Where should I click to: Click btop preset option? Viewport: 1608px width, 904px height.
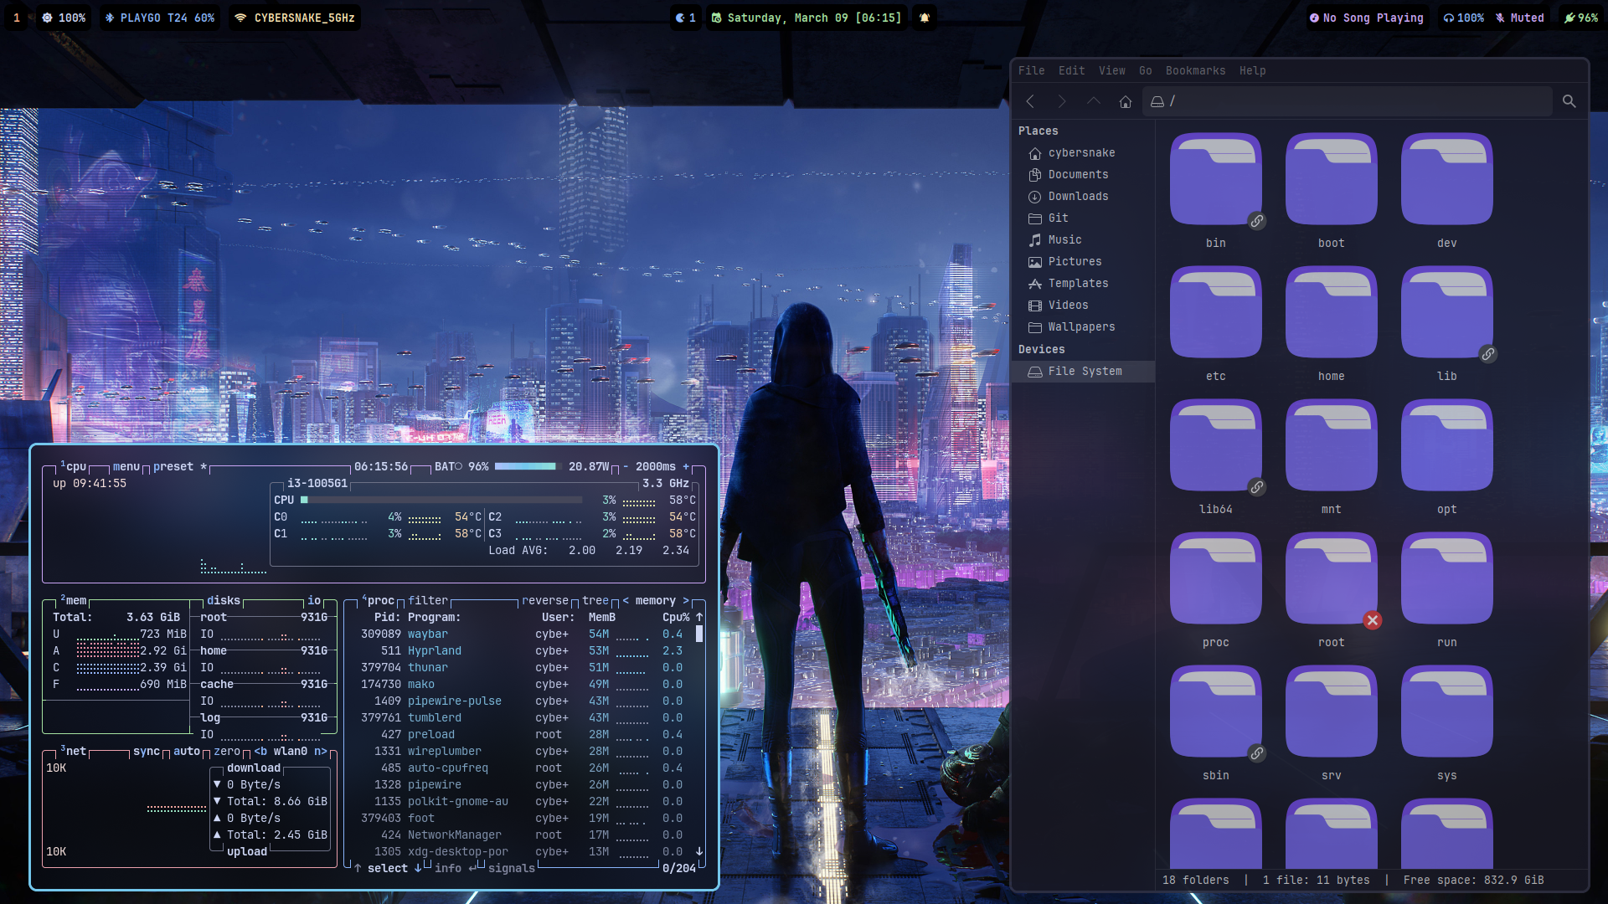[x=173, y=466]
